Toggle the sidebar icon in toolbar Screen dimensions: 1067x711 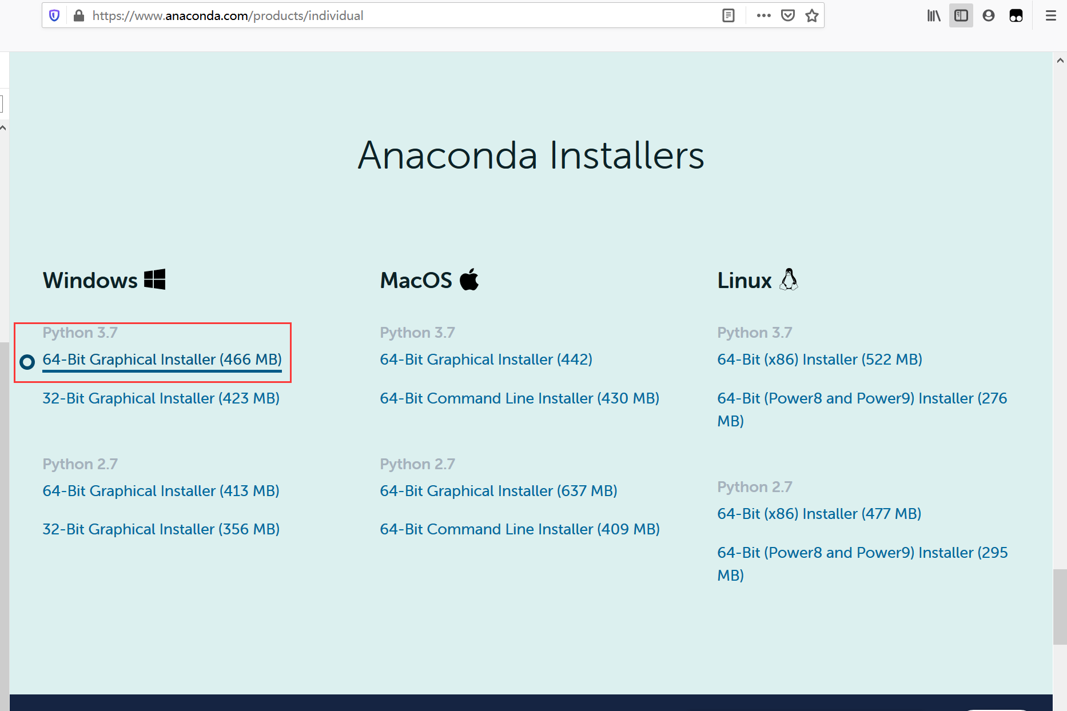coord(961,15)
